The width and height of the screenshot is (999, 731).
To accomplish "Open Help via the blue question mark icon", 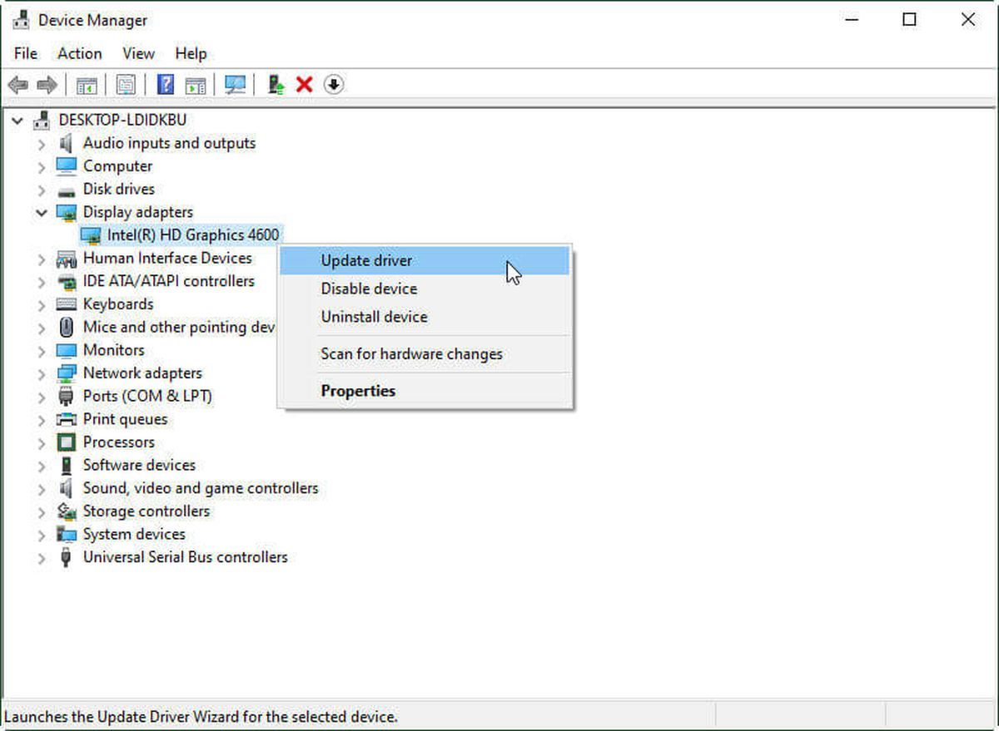I will [166, 85].
